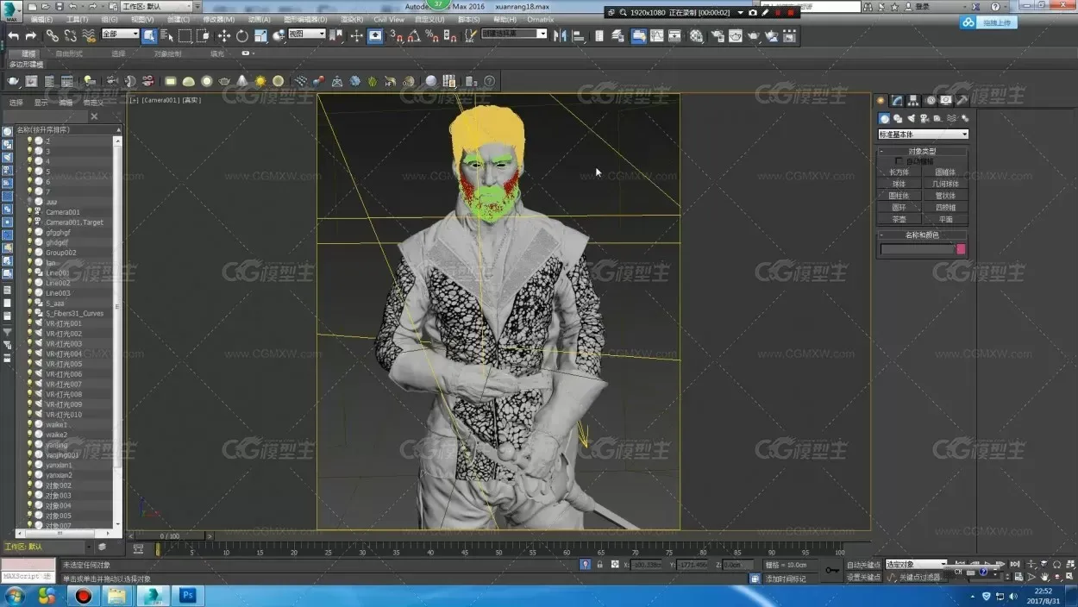Screen dimensions: 1078x607
Task: Click the 名称(按升序排序) column header
Action: point(65,129)
